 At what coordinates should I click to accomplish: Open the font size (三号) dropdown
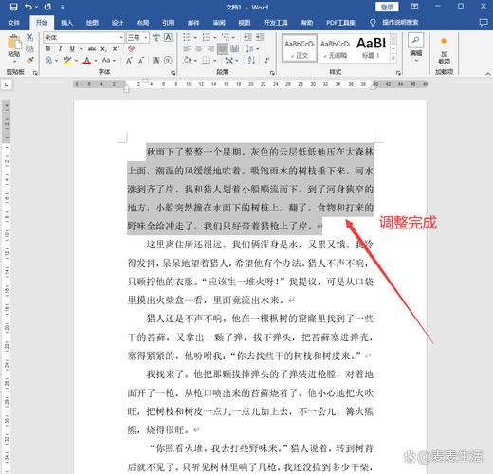(146, 38)
